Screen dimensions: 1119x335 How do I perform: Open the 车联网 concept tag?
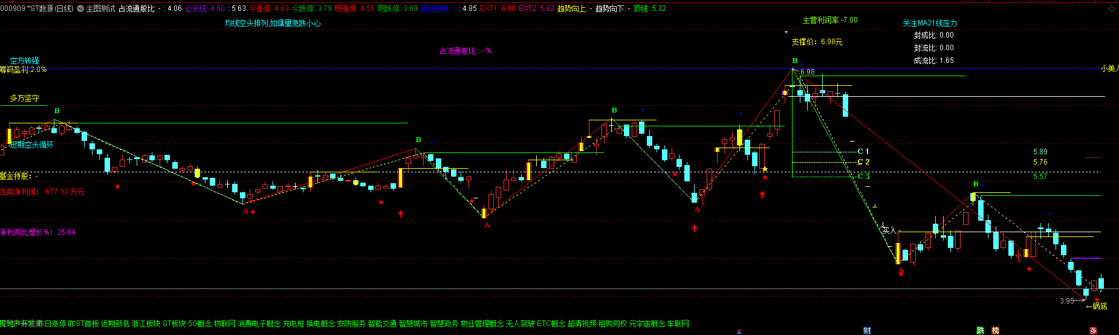678,324
